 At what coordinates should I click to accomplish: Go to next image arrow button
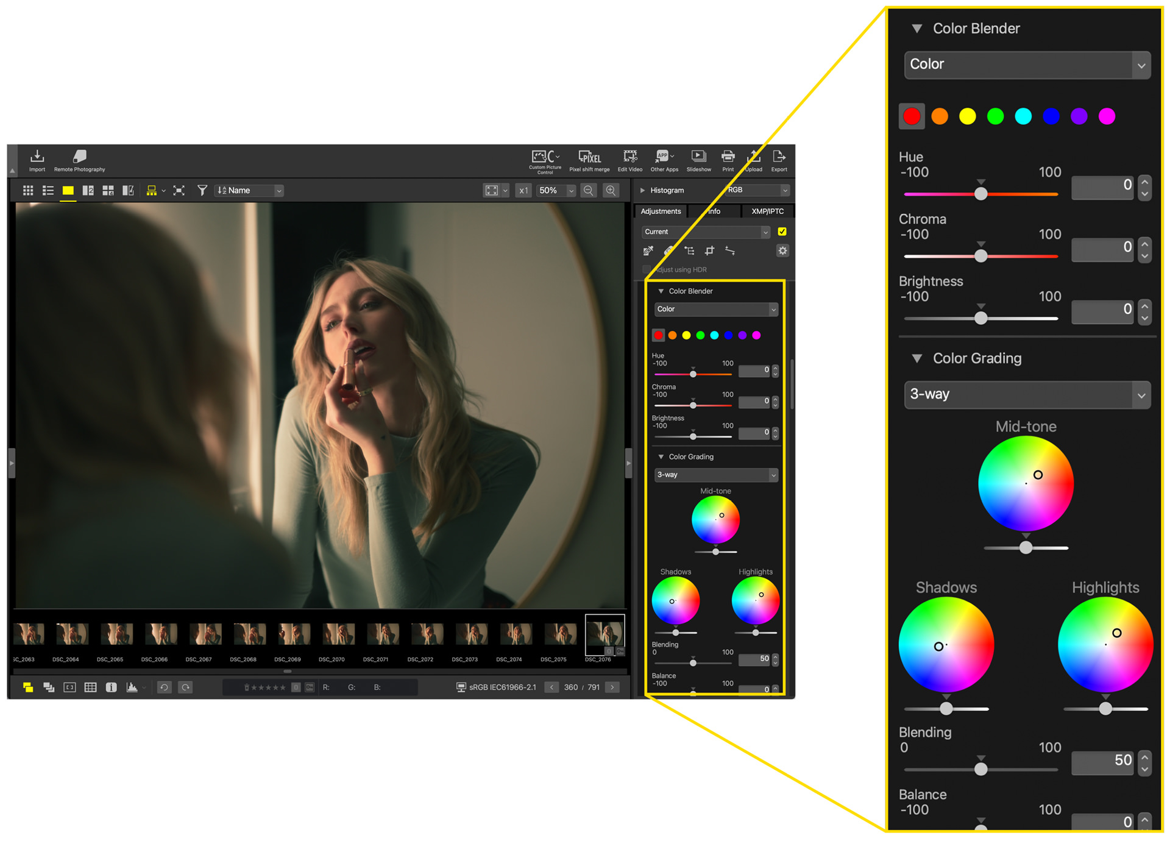[612, 687]
